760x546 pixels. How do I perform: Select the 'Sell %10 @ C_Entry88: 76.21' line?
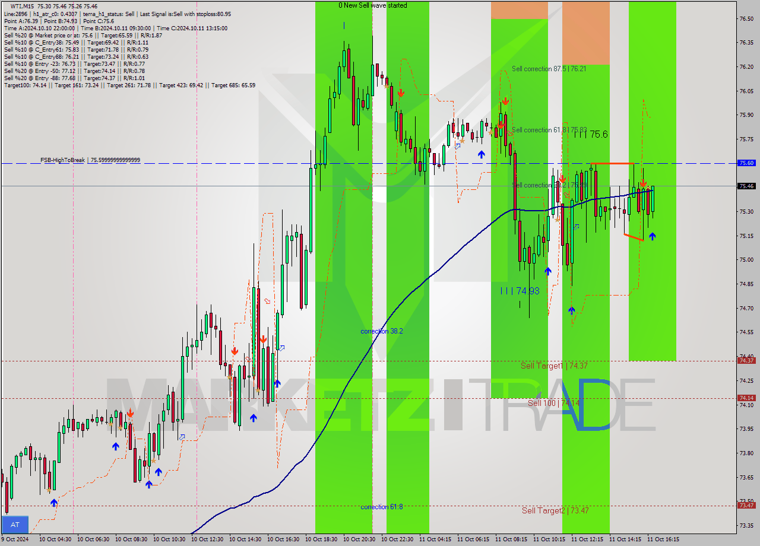click(75, 56)
